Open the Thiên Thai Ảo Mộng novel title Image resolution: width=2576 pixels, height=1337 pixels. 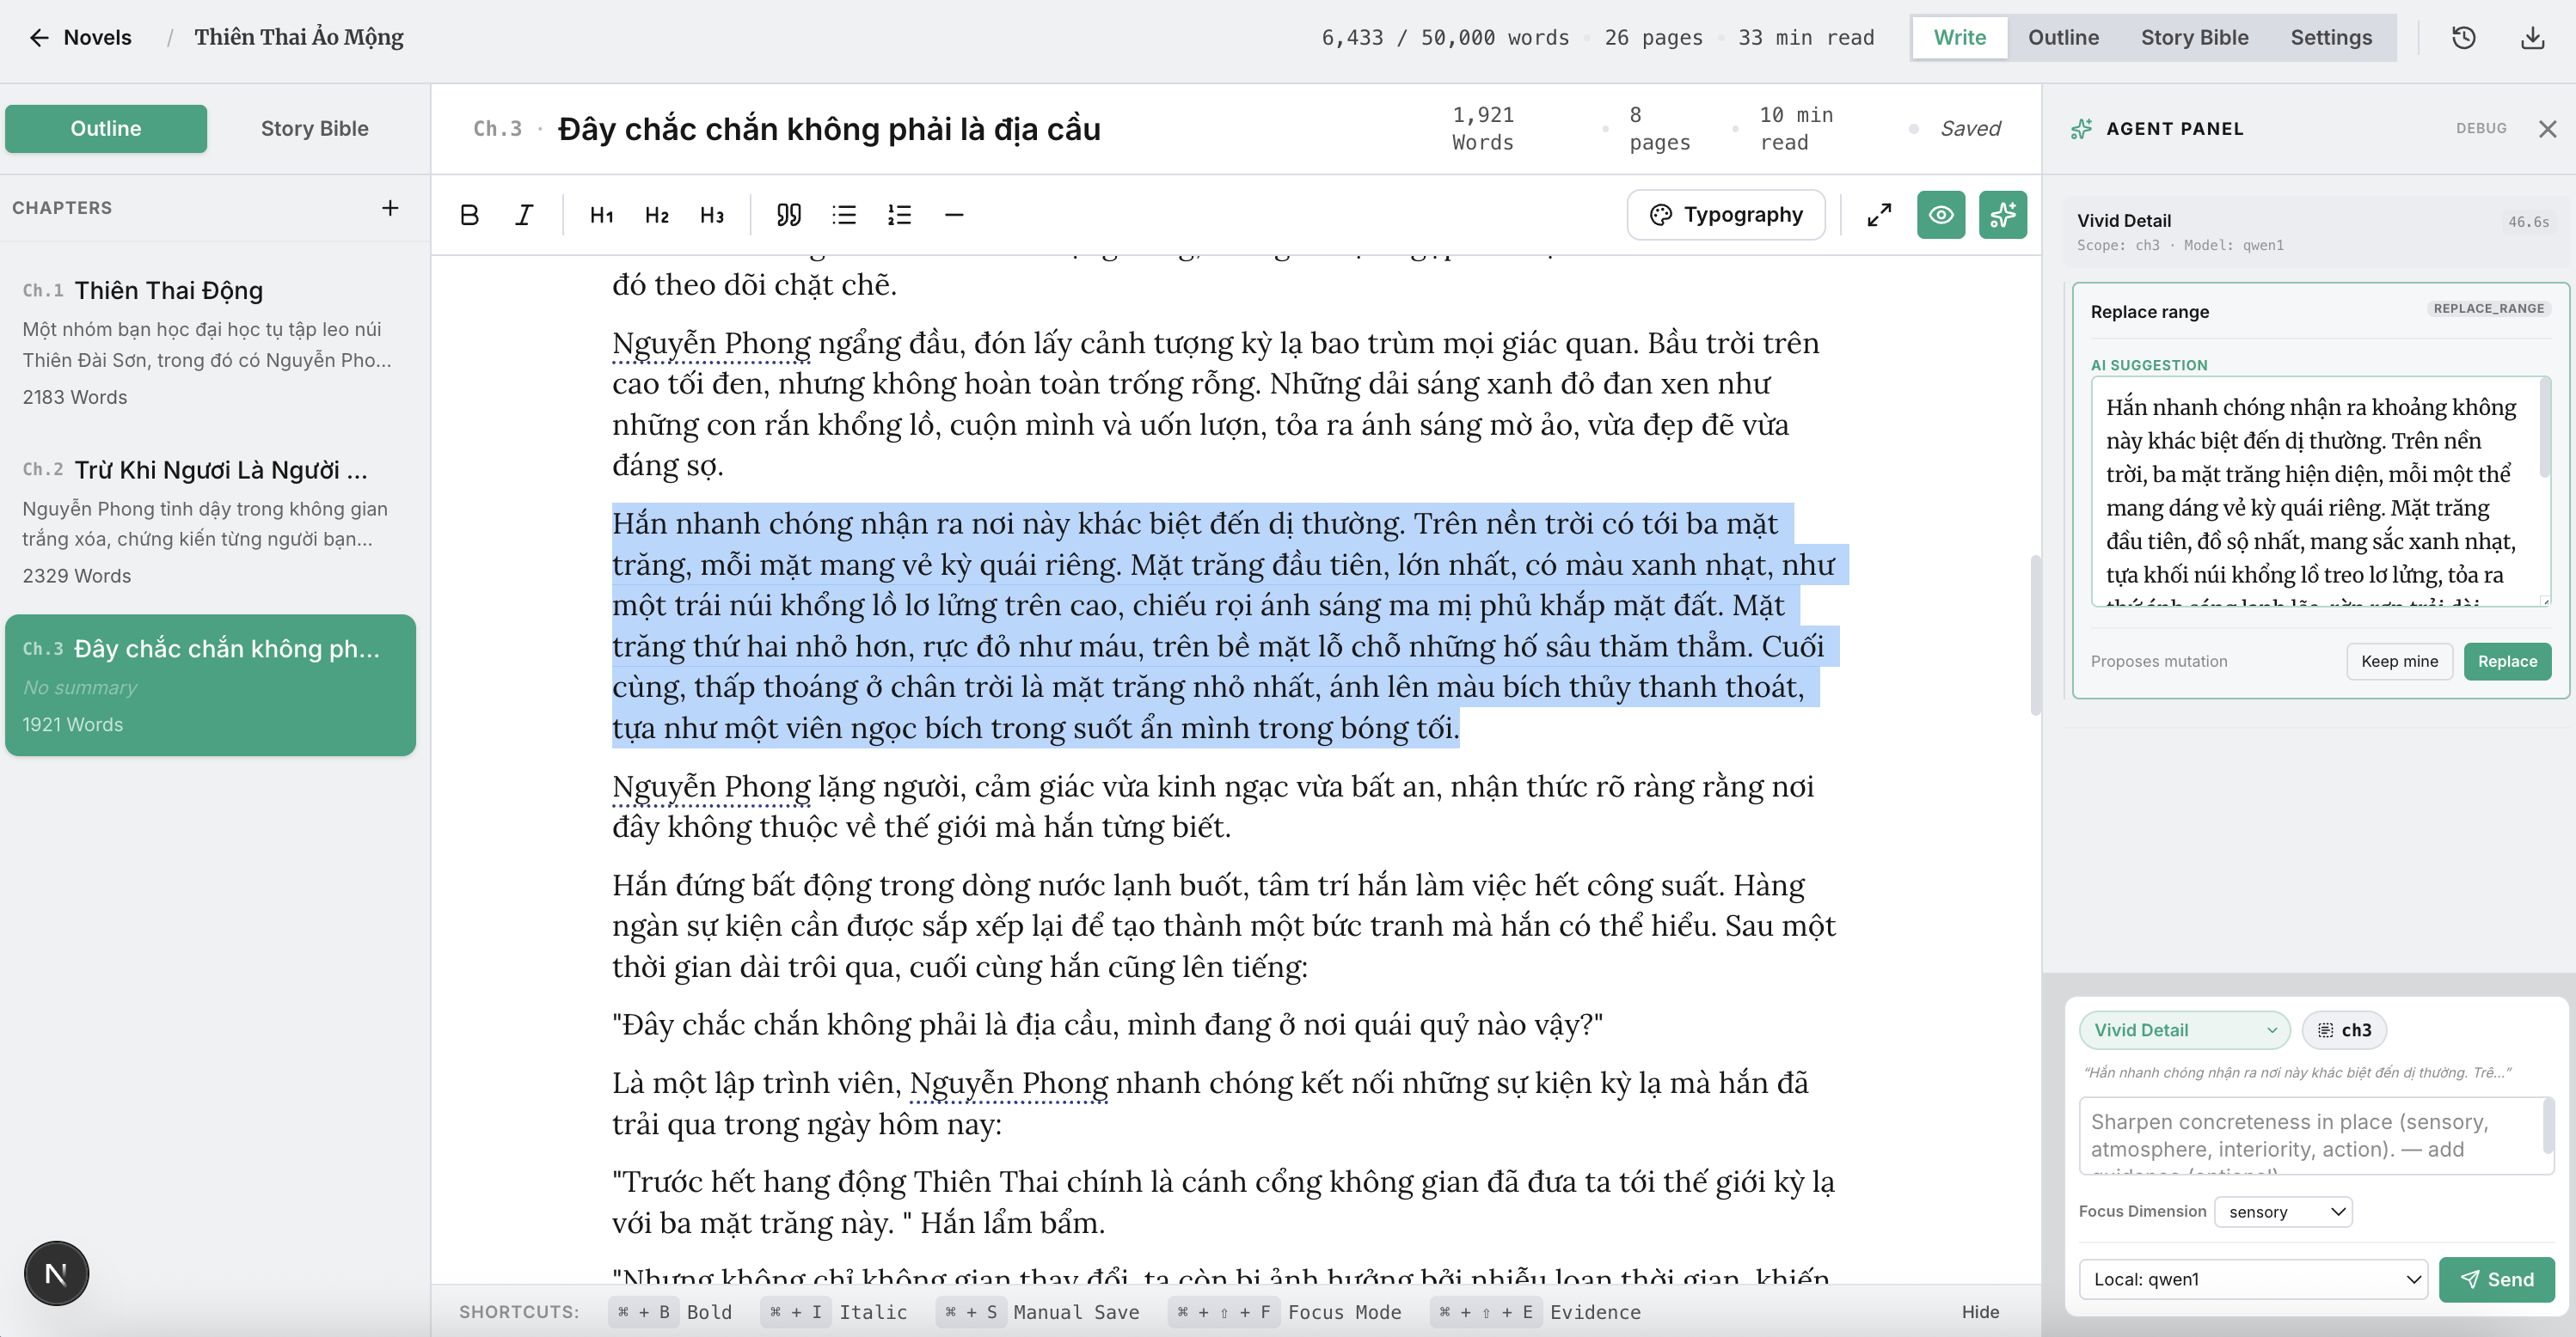pyautogui.click(x=299, y=38)
